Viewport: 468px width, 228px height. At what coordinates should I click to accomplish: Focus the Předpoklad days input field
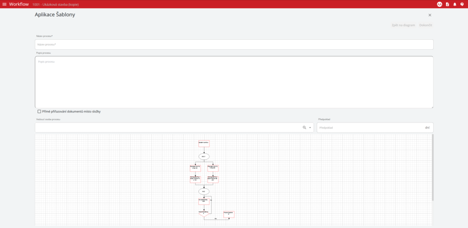pos(370,127)
